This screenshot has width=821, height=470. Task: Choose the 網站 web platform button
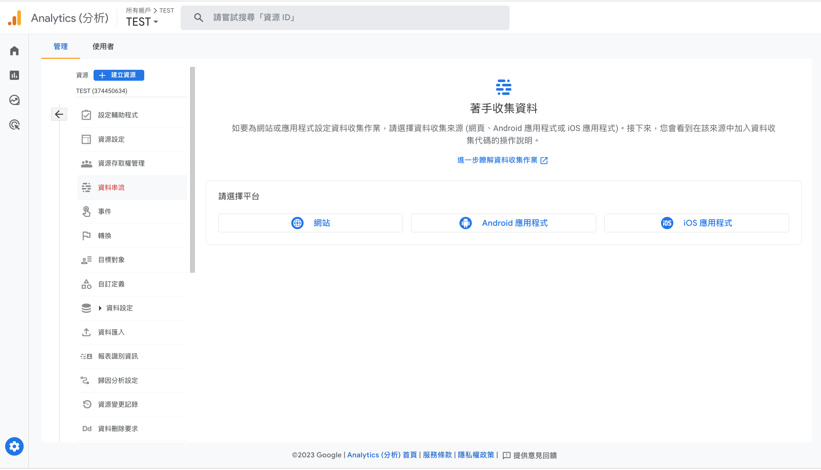[310, 223]
